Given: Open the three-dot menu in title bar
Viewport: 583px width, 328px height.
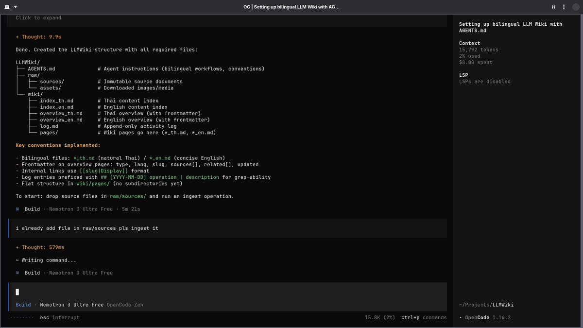Looking at the screenshot, I should coord(564,7).
